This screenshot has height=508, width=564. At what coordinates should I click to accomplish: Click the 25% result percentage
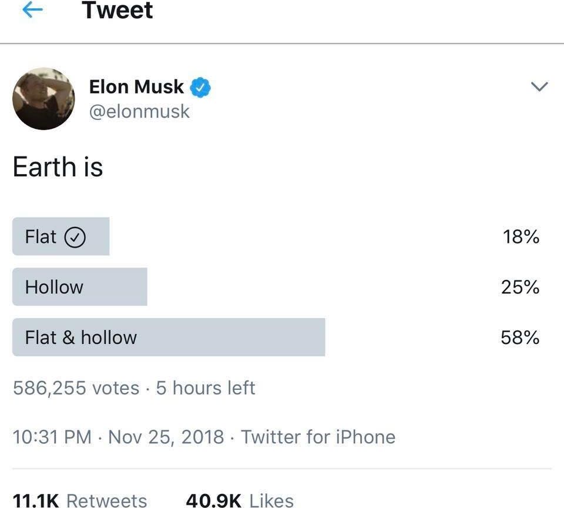tap(520, 287)
